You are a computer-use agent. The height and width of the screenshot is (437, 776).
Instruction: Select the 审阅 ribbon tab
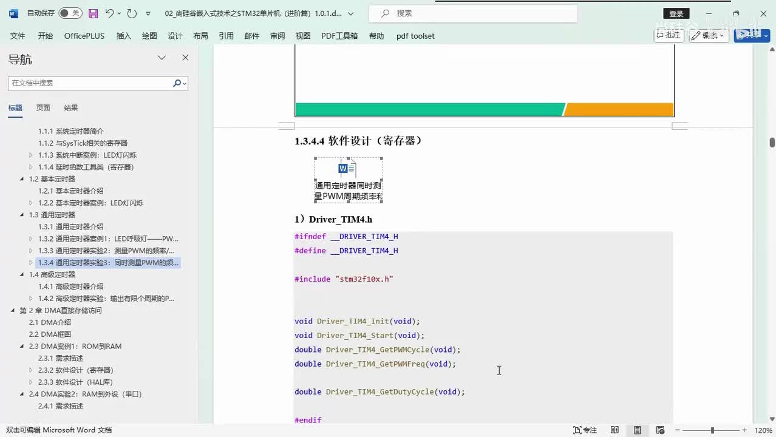[277, 36]
